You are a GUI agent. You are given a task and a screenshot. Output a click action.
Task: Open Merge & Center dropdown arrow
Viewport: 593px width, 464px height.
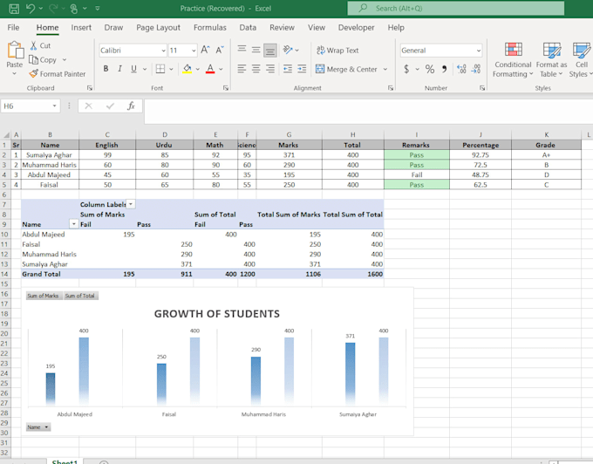(x=385, y=69)
